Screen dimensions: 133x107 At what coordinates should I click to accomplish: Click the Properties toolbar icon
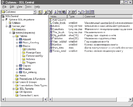point(74,12)
